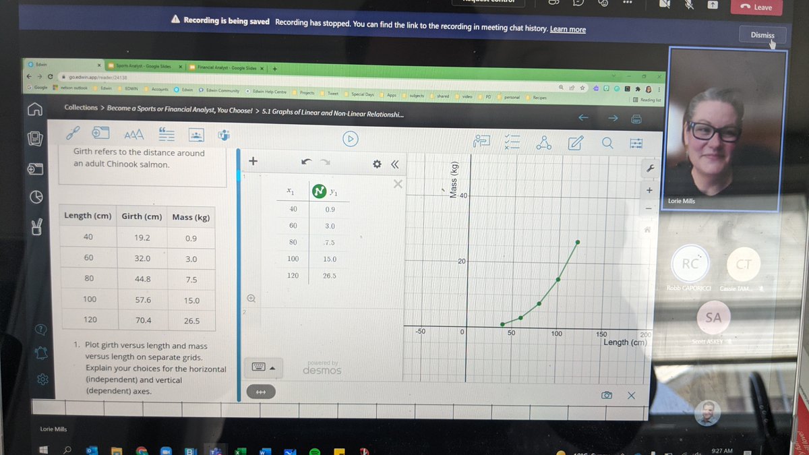Go to previous page with left arrow
Screen dimensions: 809x455
[584, 119]
